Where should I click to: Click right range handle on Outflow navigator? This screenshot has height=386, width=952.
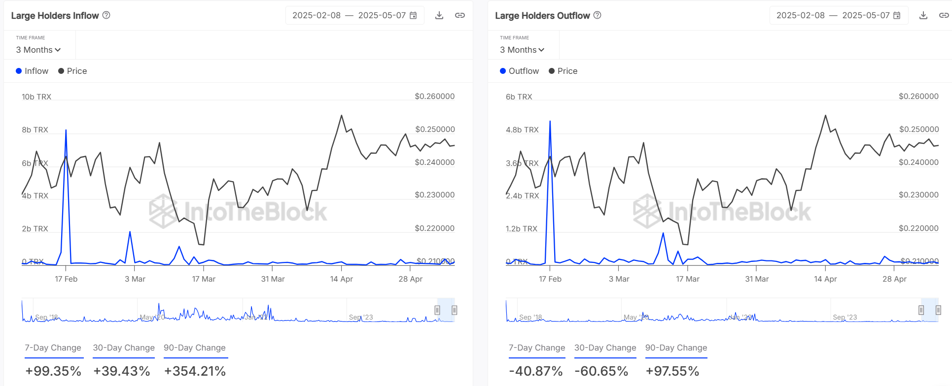pyautogui.click(x=938, y=310)
